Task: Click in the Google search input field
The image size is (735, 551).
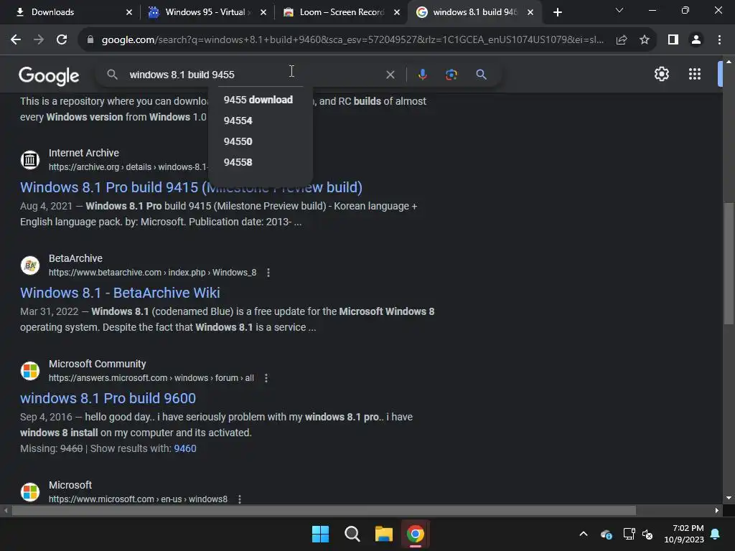Action: [x=253, y=75]
